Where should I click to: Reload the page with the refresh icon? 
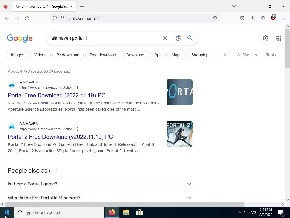pyautogui.click(x=27, y=18)
